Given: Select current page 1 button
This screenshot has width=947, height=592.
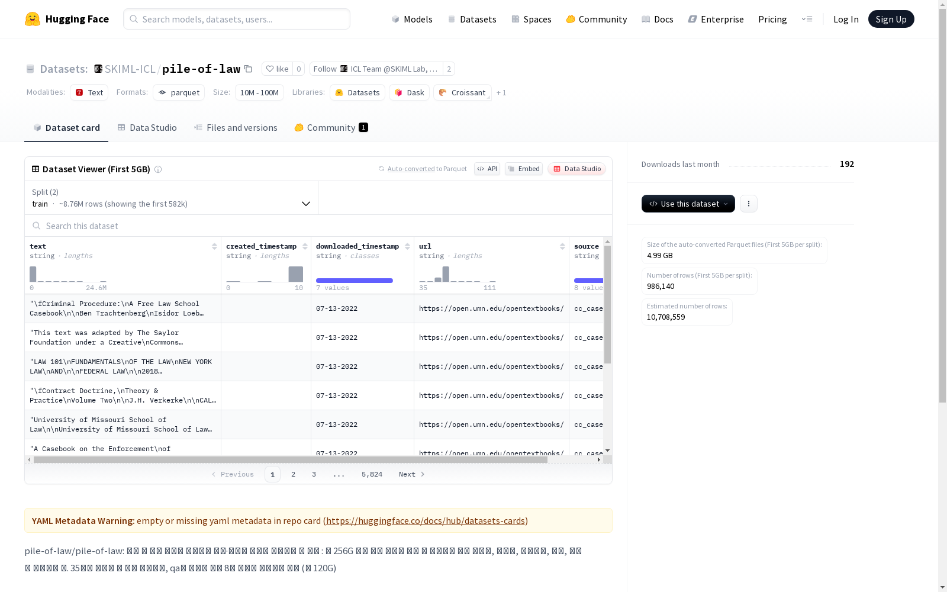Looking at the screenshot, I should (272, 474).
